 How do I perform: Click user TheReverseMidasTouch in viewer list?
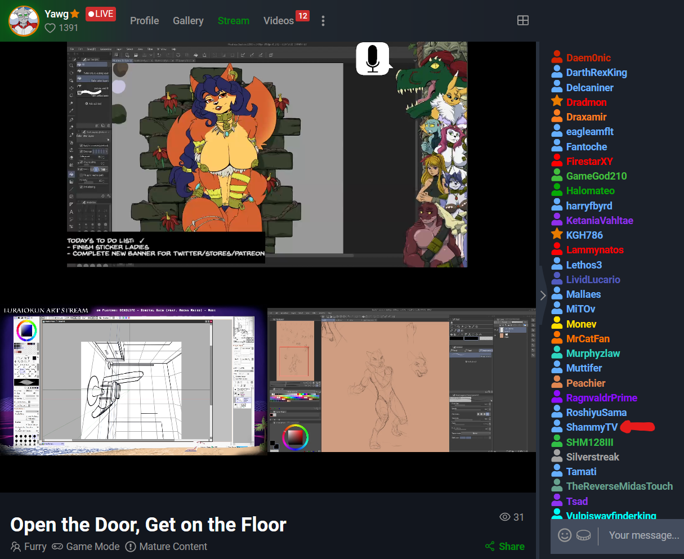[x=619, y=486]
